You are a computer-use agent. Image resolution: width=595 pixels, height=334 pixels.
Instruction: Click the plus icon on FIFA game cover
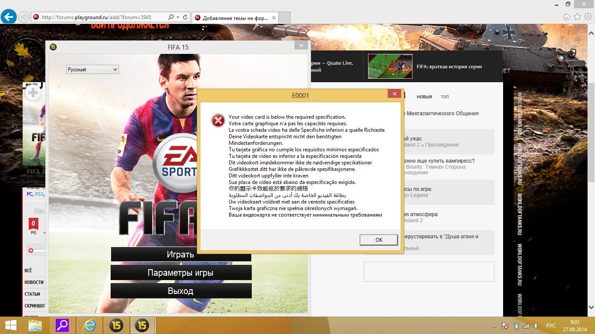(33, 92)
